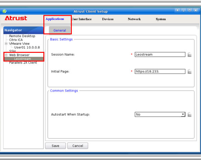
Task: Select User01 10.0.0.8 entry
Action: pos(27,47)
